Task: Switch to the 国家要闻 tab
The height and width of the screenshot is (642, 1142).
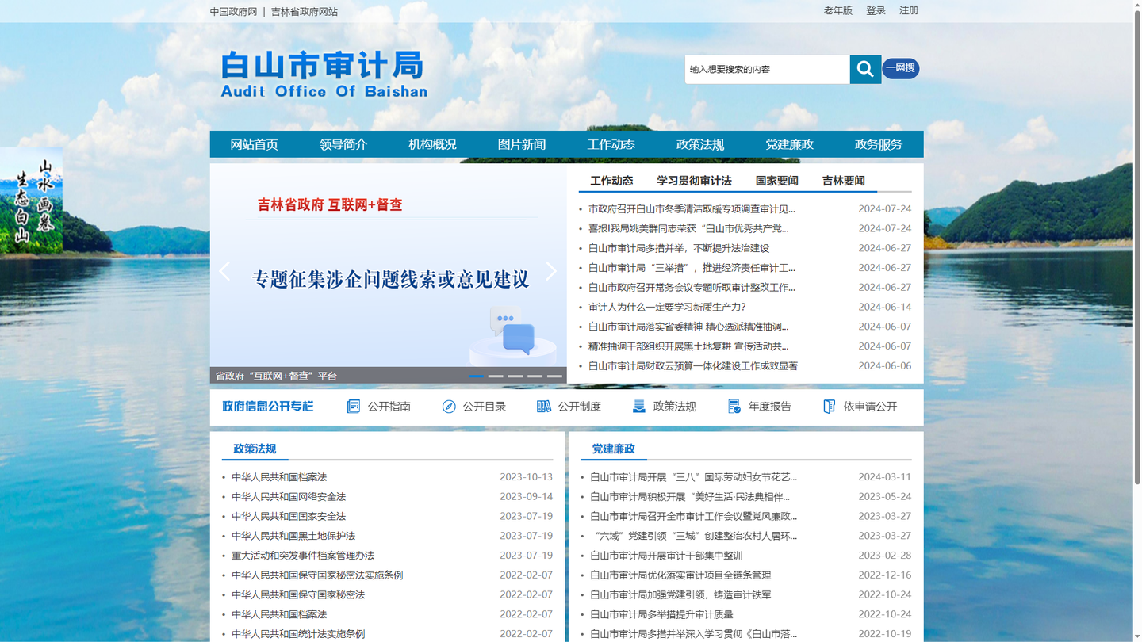Action: click(x=776, y=181)
